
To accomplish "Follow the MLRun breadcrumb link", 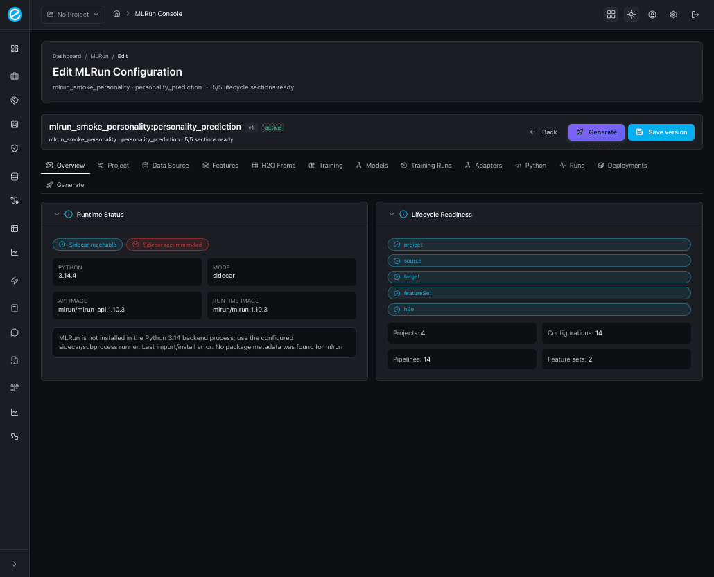I will point(99,56).
